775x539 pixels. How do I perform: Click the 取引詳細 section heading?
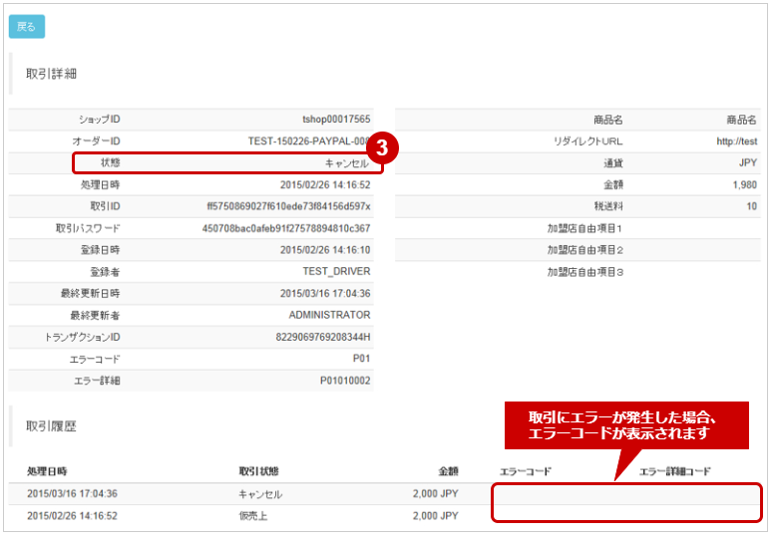52,74
